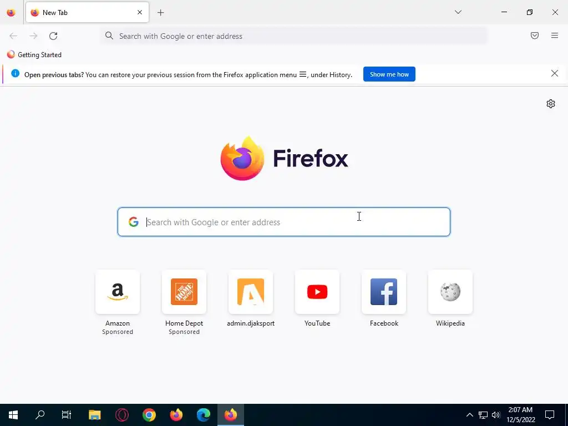Minimize the Firefox window
Image resolution: width=568 pixels, height=426 pixels.
504,12
